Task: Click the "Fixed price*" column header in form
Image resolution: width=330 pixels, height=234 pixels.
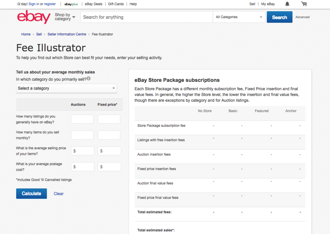Action: 107,105
